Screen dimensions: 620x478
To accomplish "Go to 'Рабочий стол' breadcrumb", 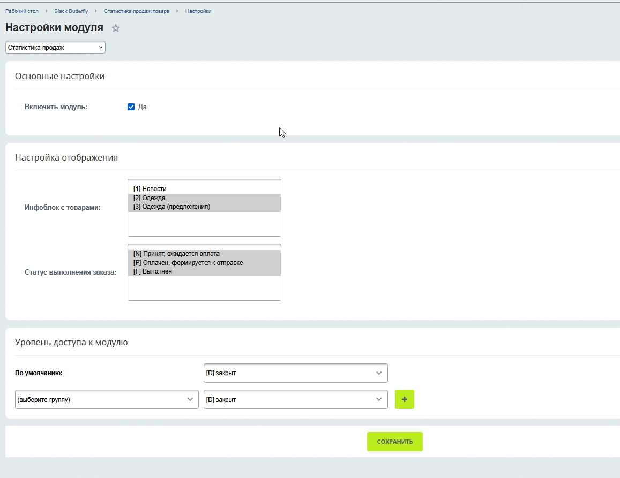I will click(x=22, y=11).
